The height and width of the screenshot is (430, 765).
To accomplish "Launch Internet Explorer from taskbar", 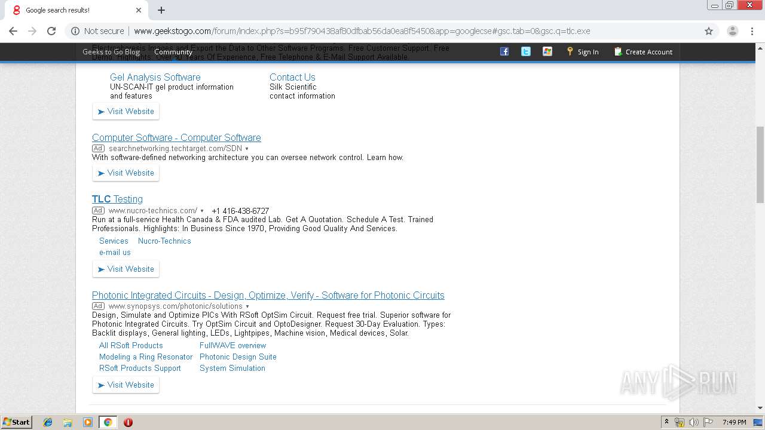I will (48, 422).
